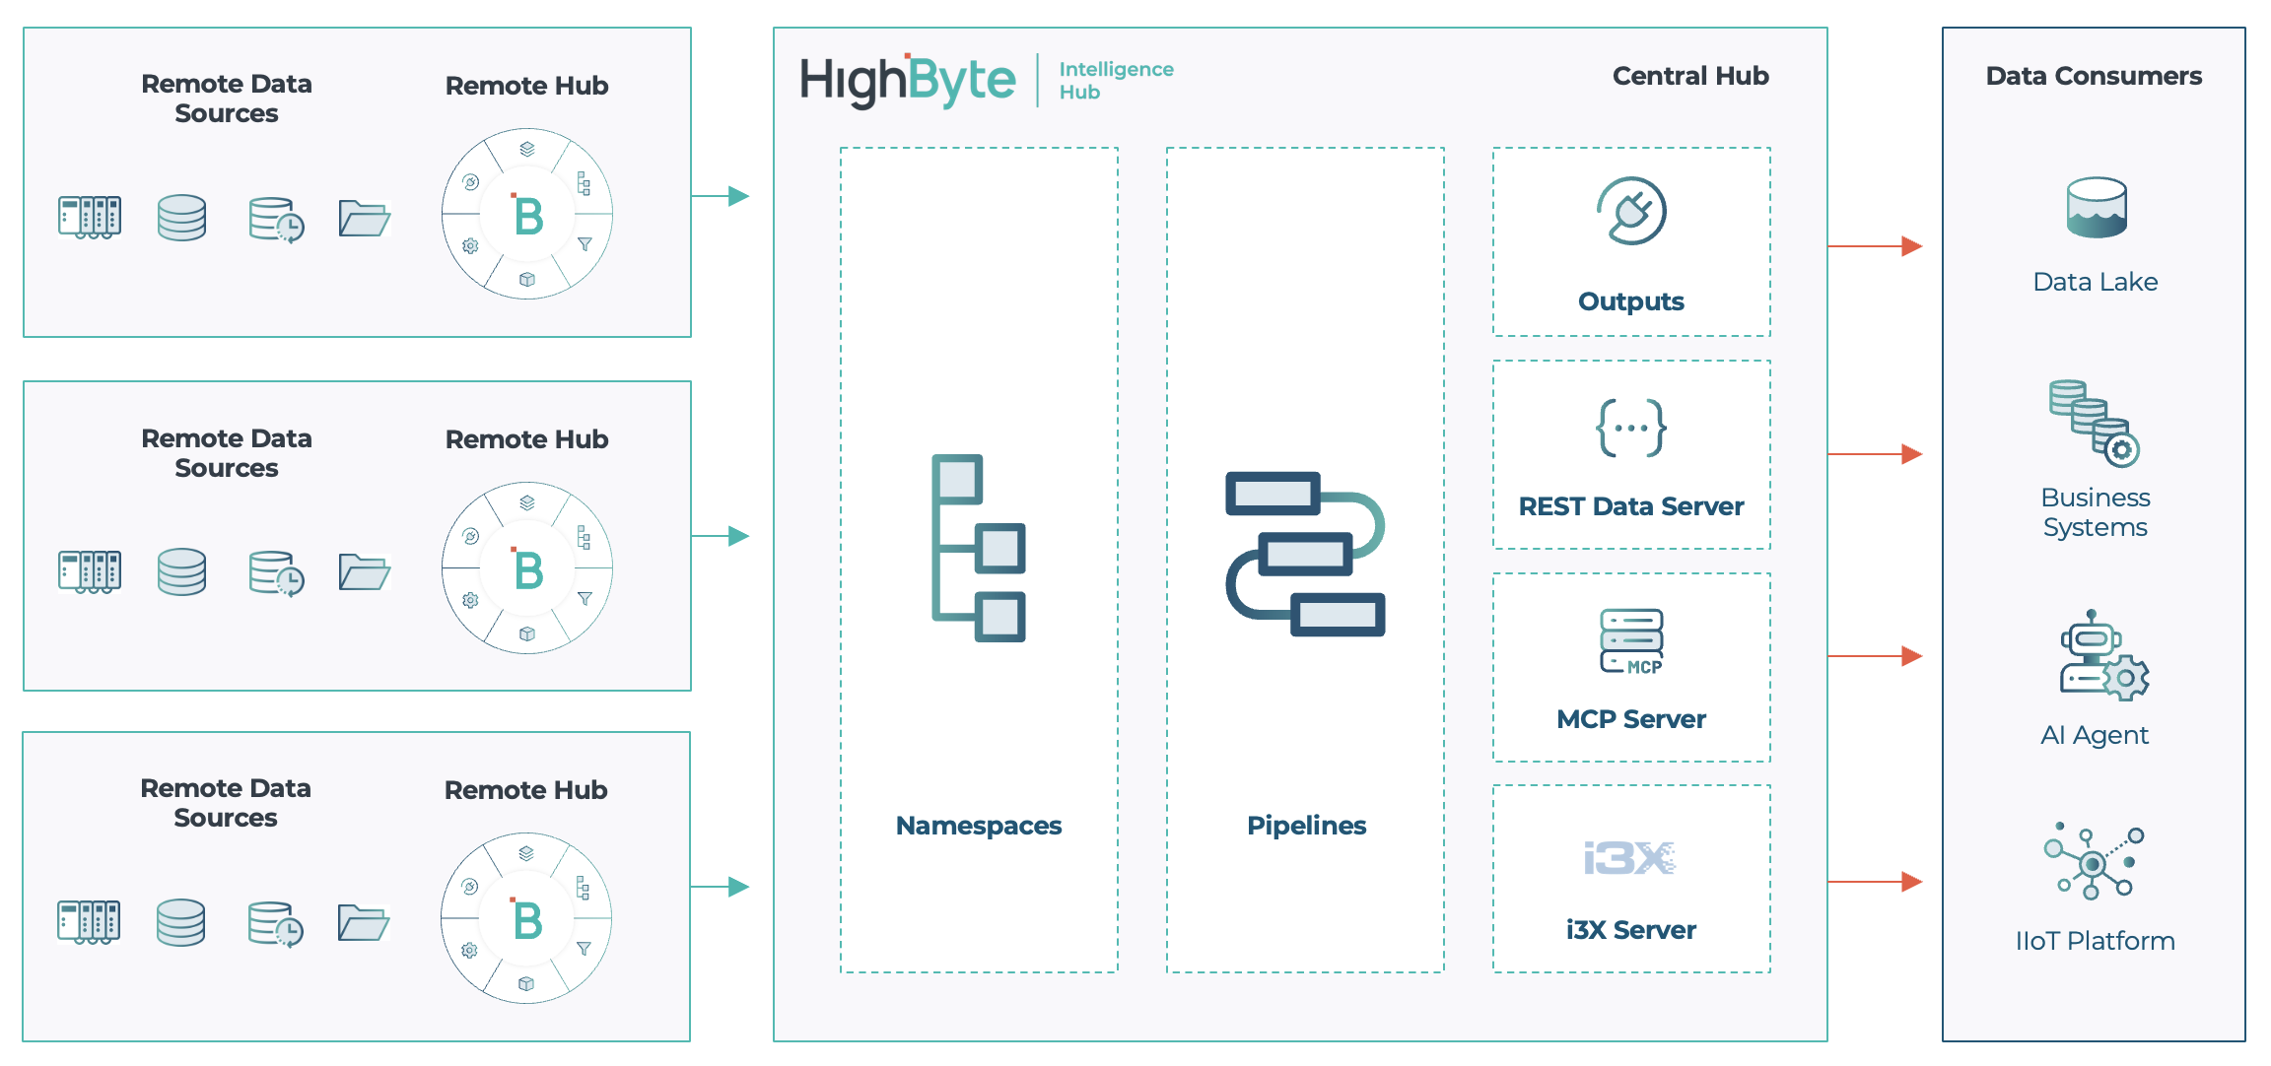This screenshot has height=1066, width=2271.
Task: Click the Outputs plug icon
Action: [1631, 211]
